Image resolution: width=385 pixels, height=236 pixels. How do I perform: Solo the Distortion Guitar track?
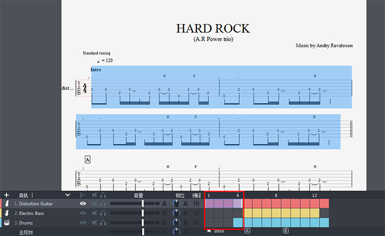pyautogui.click(x=102, y=204)
